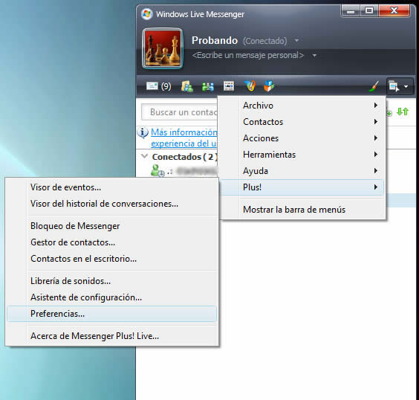This screenshot has height=400, width=419.
Task: Open Acerca de Messenger Plus! Live...
Action: click(x=111, y=336)
